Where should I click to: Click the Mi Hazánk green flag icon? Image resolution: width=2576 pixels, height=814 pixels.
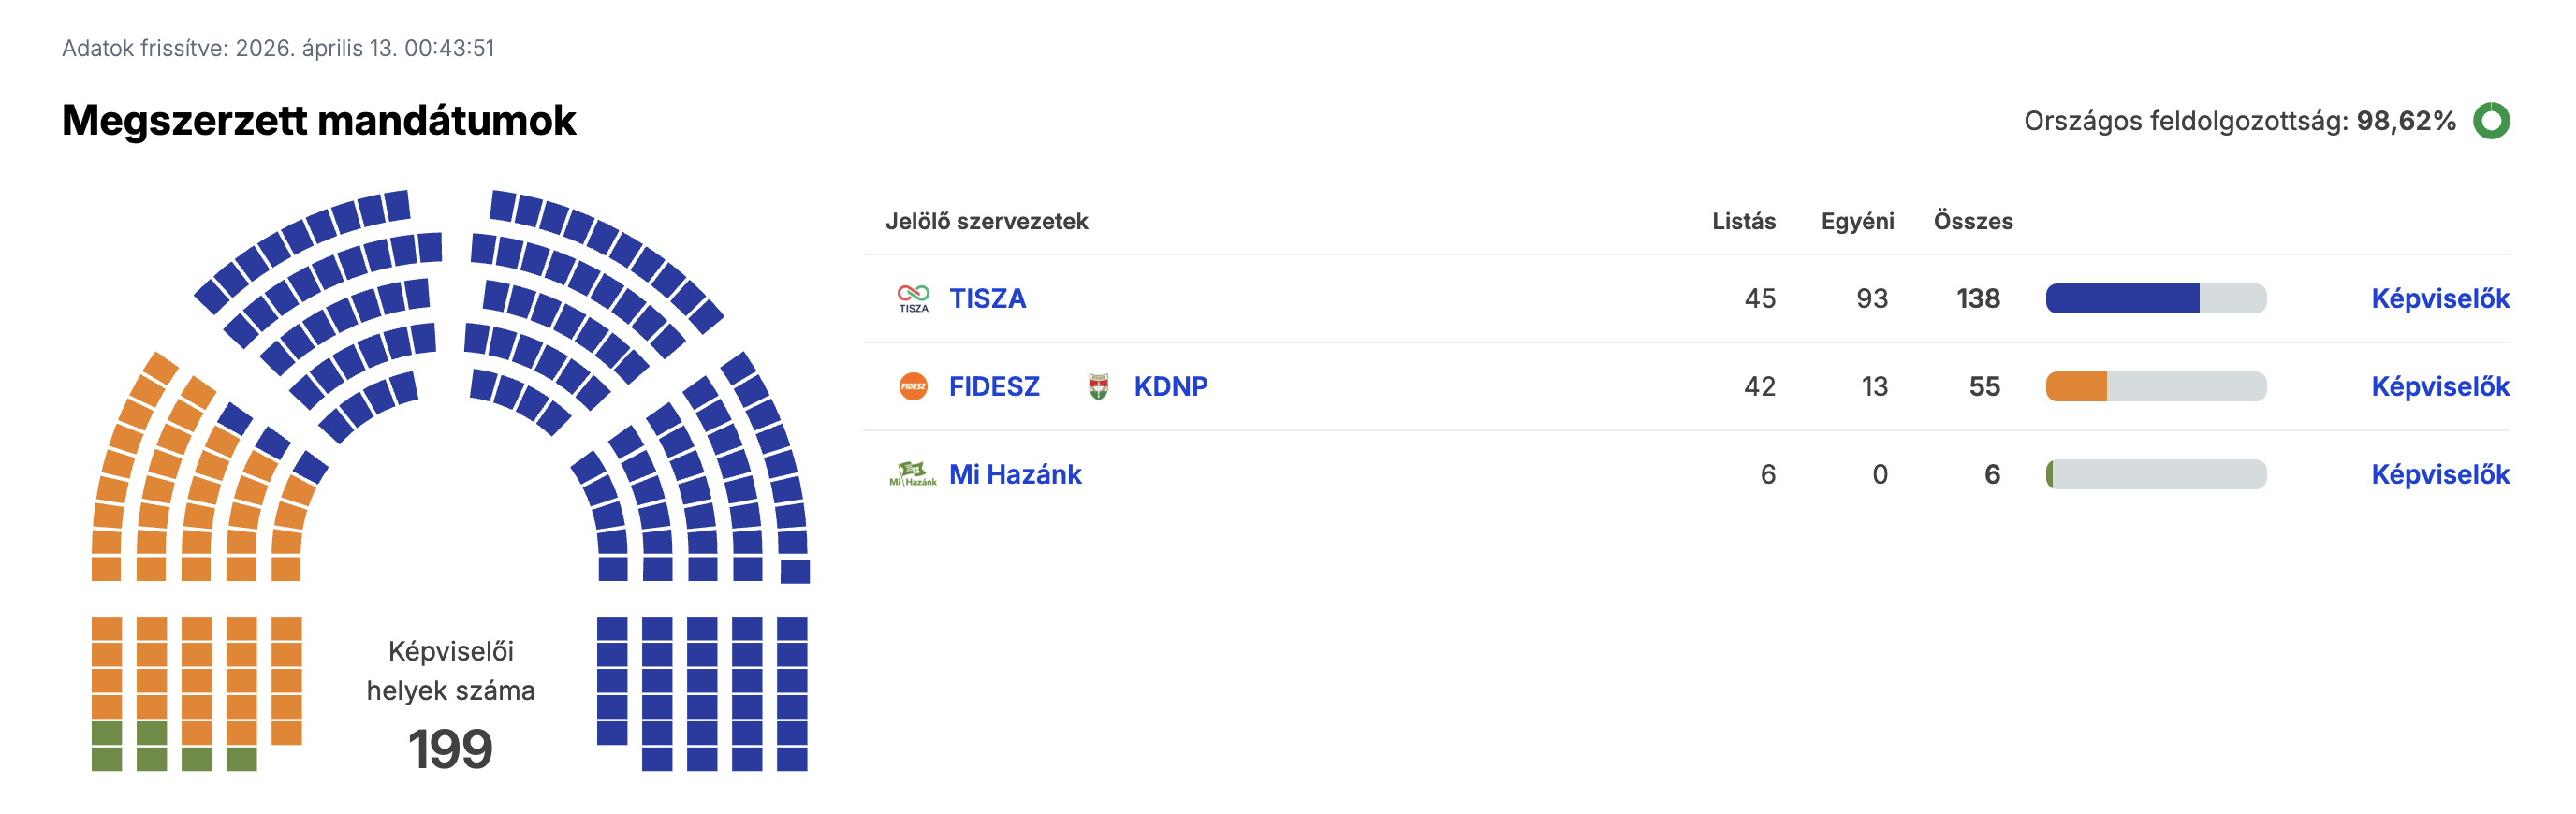pyautogui.click(x=913, y=474)
